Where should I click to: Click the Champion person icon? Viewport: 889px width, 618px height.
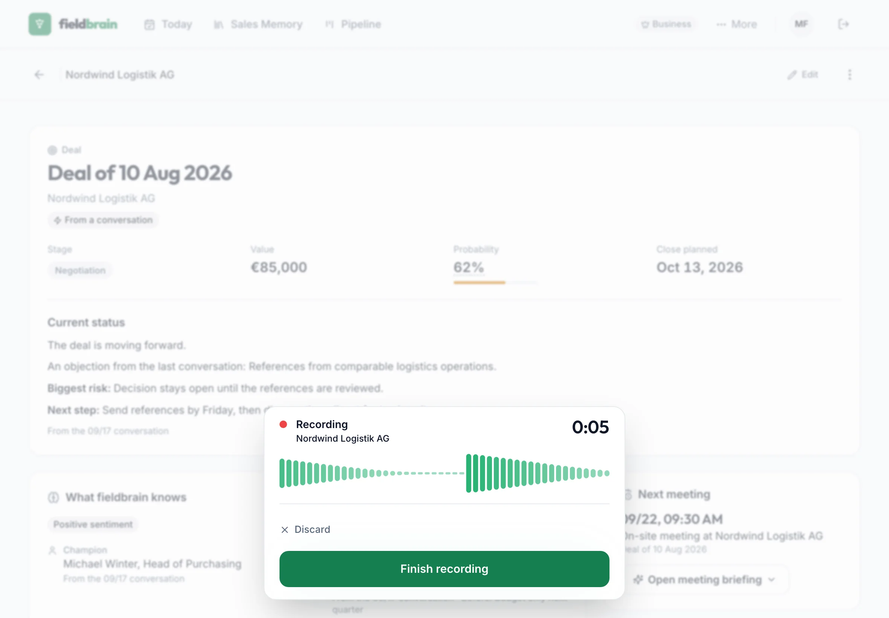(x=53, y=550)
